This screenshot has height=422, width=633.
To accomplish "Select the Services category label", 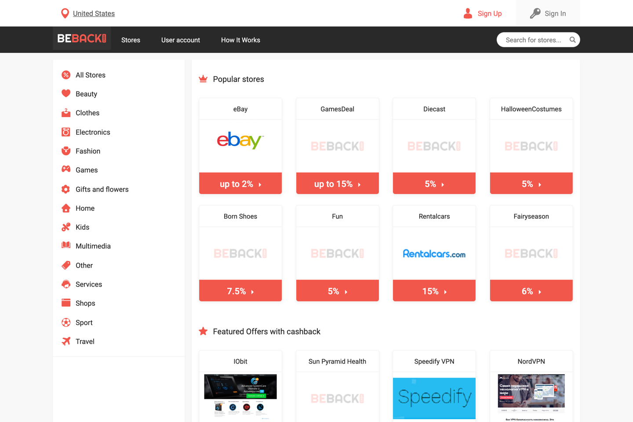I will [89, 284].
